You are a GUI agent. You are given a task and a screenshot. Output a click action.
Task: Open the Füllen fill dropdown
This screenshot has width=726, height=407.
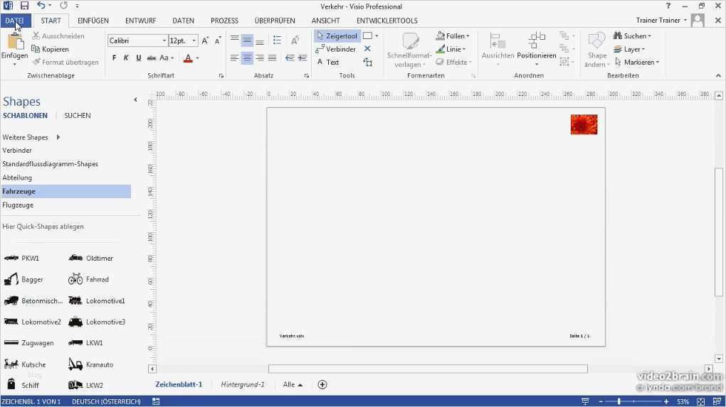click(453, 36)
